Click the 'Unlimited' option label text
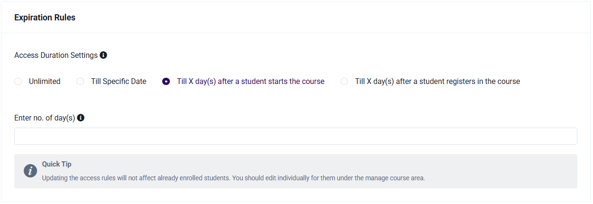593x204 pixels. 45,82
